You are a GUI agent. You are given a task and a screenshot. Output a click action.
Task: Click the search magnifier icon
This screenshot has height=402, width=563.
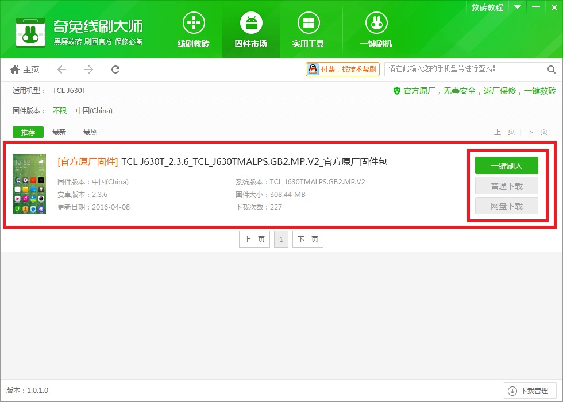click(x=551, y=69)
